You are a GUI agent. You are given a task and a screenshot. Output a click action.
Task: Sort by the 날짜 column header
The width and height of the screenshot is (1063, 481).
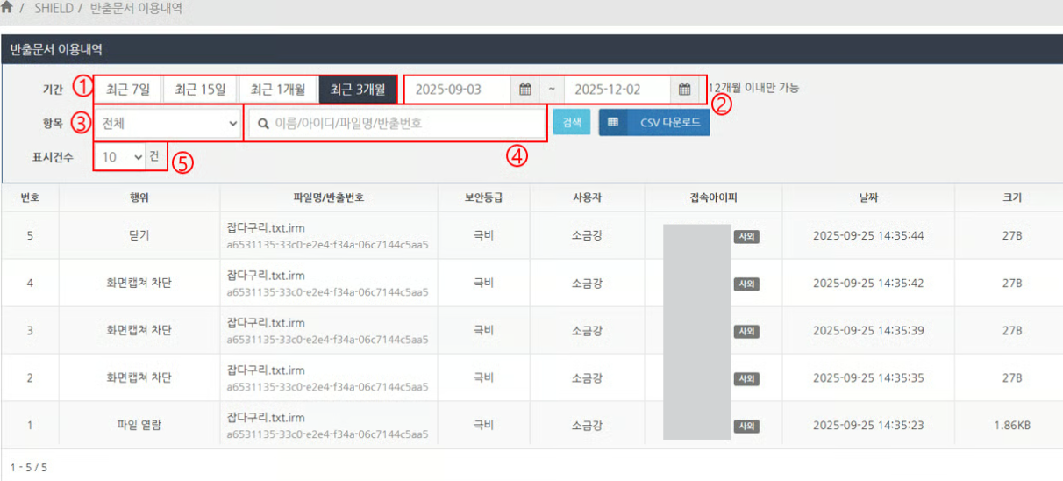(867, 197)
